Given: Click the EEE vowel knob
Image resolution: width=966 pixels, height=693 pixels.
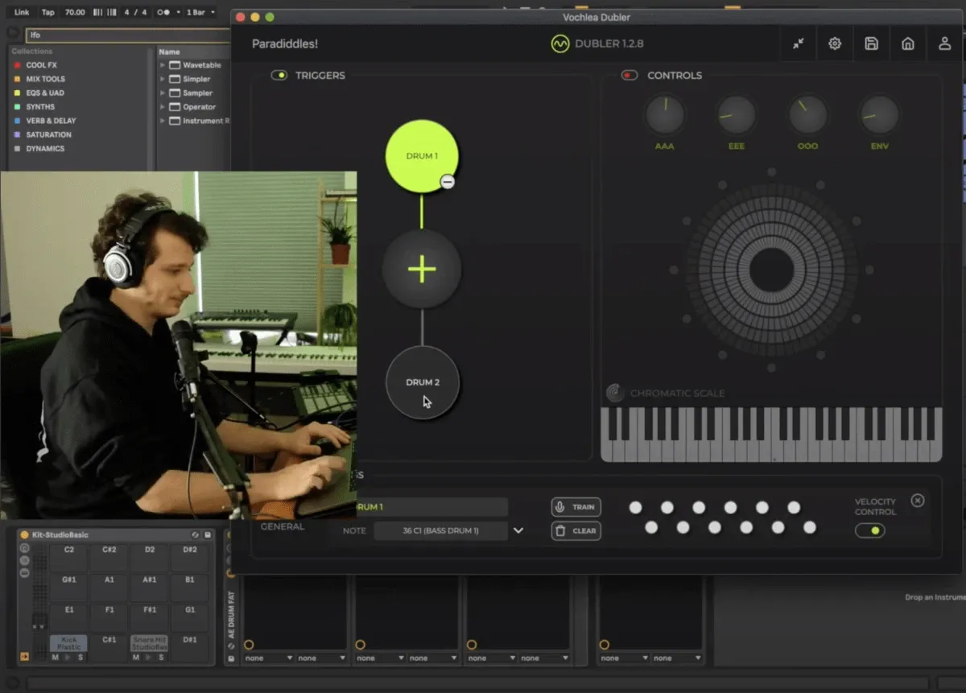Looking at the screenshot, I should (x=736, y=115).
